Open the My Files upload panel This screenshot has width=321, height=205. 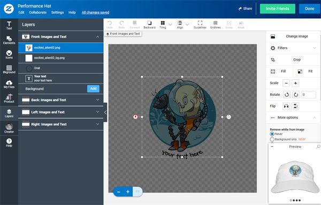[9, 84]
